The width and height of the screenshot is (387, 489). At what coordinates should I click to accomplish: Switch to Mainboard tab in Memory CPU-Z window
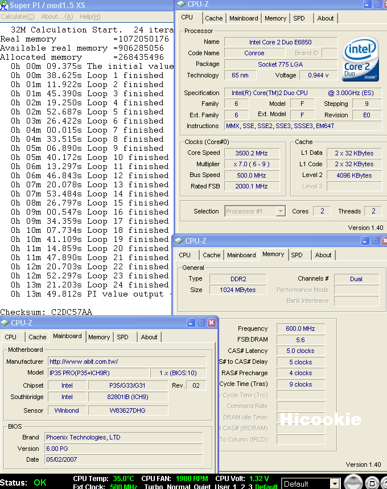241,255
